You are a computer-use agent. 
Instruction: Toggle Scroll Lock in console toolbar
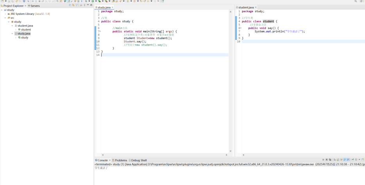338,160
